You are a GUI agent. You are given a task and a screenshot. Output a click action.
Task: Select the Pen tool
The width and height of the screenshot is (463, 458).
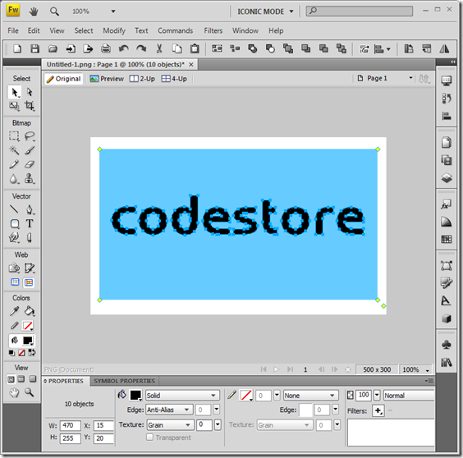[30, 209]
